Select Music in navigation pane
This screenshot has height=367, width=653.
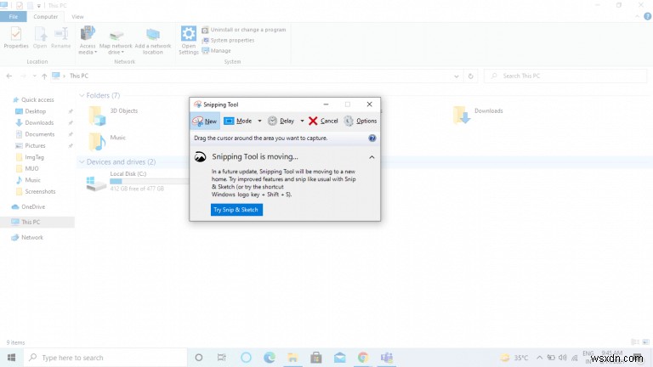click(x=28, y=180)
